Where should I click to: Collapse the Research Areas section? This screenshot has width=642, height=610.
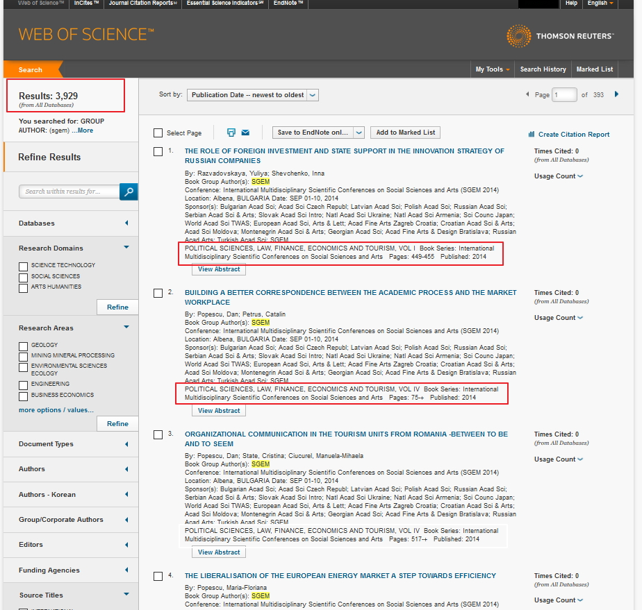click(x=126, y=327)
